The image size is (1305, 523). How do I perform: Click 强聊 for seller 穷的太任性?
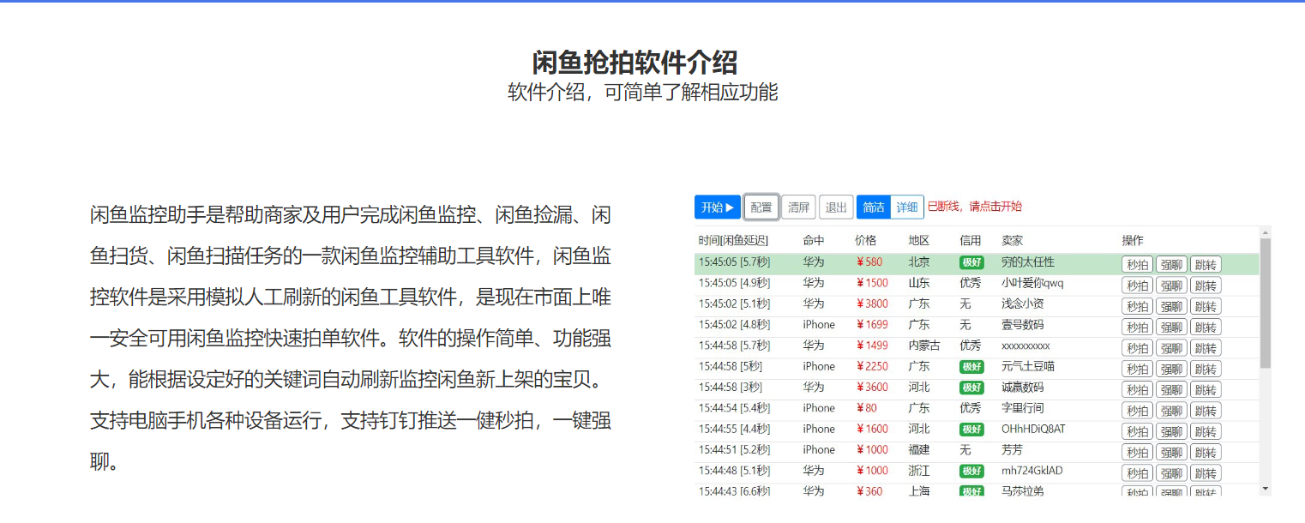tap(1171, 265)
